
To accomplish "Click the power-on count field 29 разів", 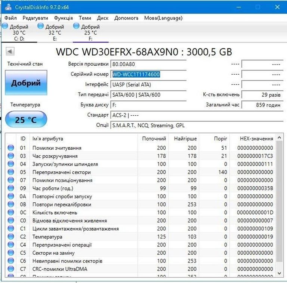I will click(x=262, y=95).
